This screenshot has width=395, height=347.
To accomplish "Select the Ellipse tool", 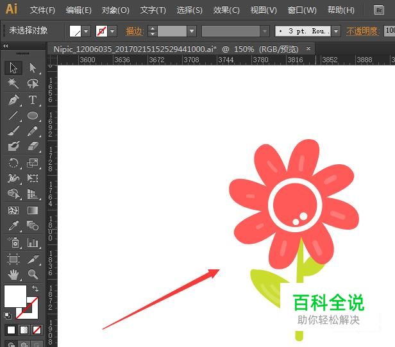I will pyautogui.click(x=33, y=115).
